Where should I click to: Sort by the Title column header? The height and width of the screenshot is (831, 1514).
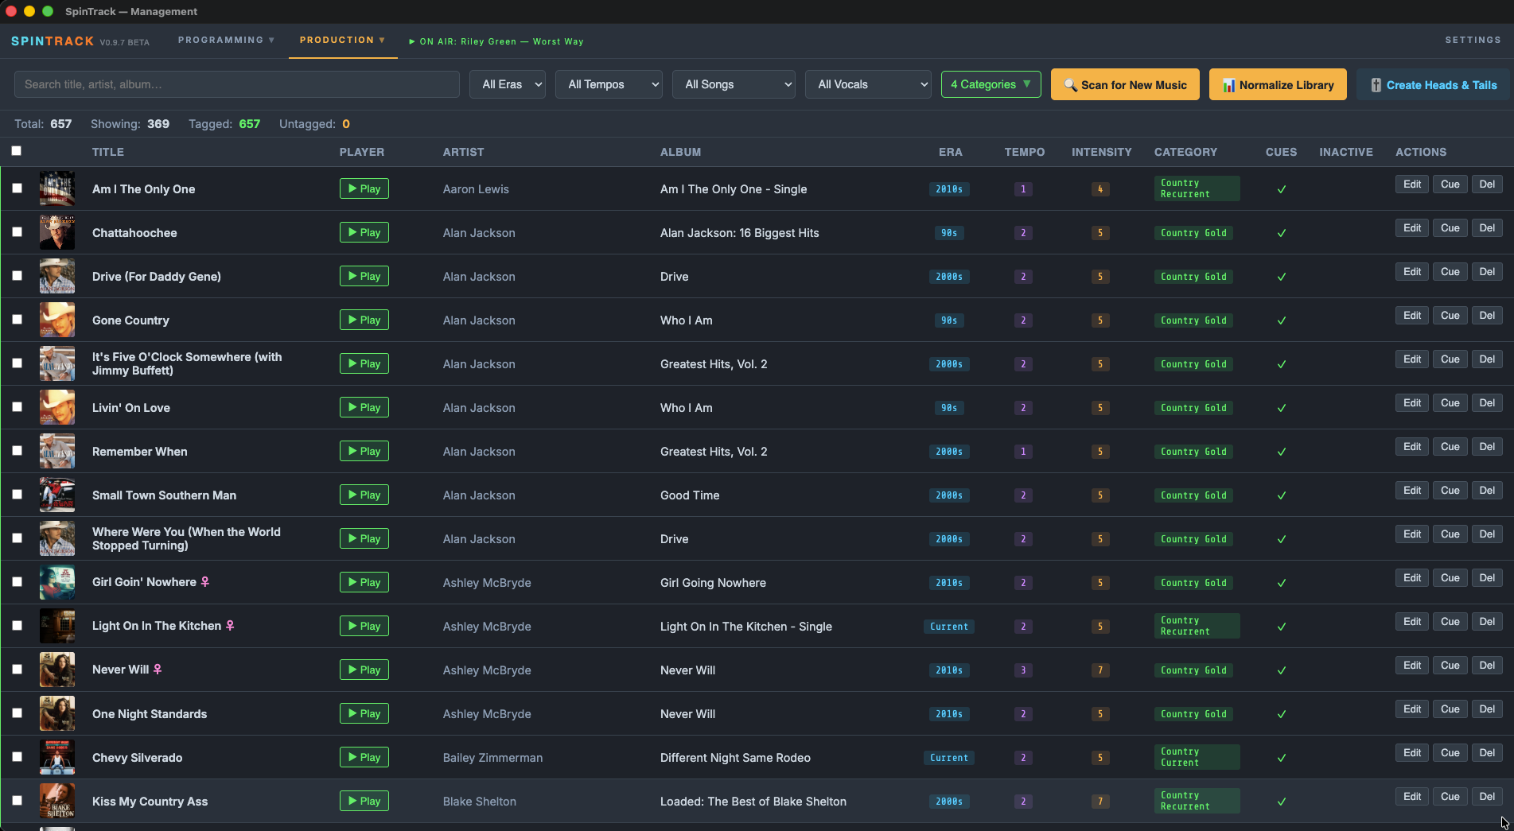pyautogui.click(x=108, y=152)
